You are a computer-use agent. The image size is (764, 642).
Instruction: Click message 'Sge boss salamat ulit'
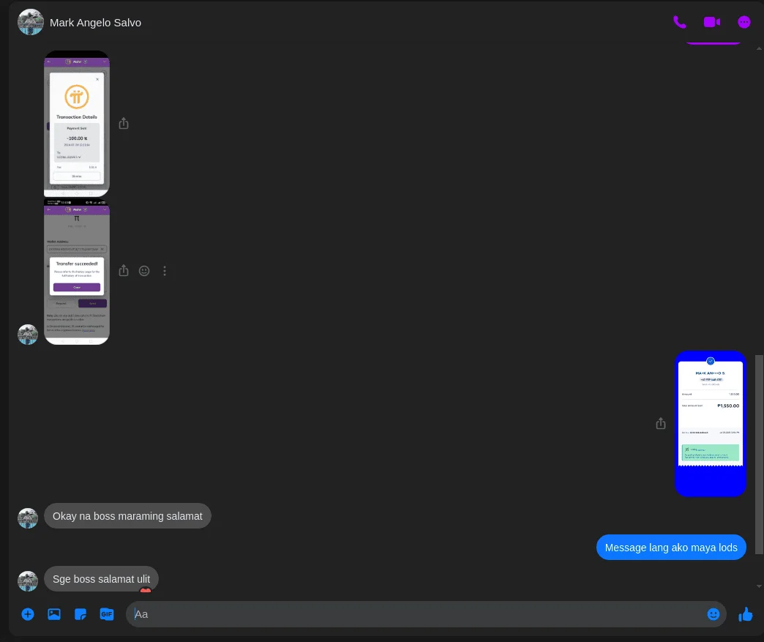click(x=101, y=578)
